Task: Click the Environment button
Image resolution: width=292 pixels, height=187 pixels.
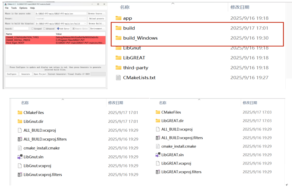Action: coord(98,29)
